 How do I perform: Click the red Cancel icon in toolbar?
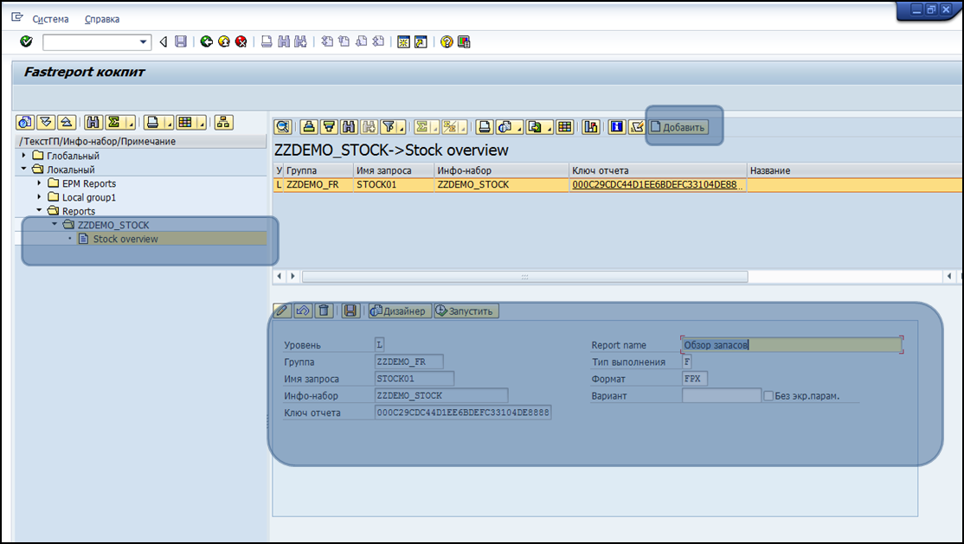pos(241,42)
